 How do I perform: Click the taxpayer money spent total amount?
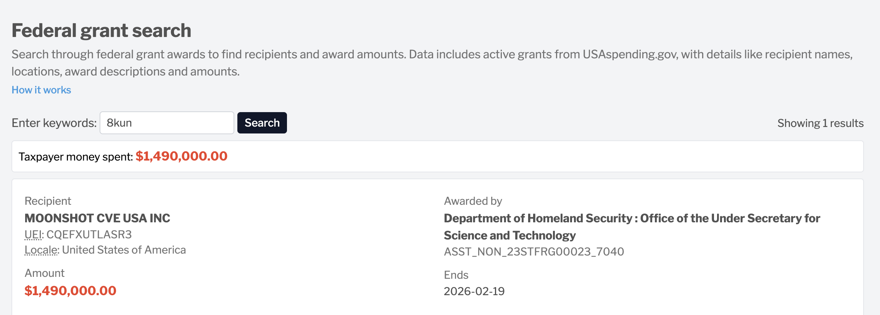pyautogui.click(x=181, y=156)
